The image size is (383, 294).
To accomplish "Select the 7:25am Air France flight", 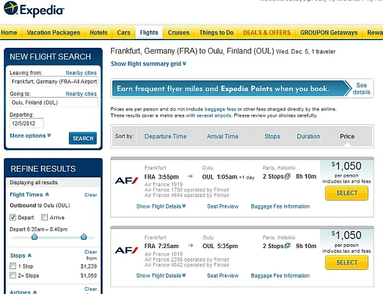I will (347, 263).
